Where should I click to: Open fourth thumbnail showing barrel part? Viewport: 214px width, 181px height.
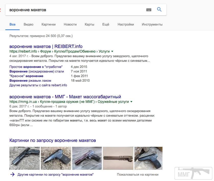(118, 158)
